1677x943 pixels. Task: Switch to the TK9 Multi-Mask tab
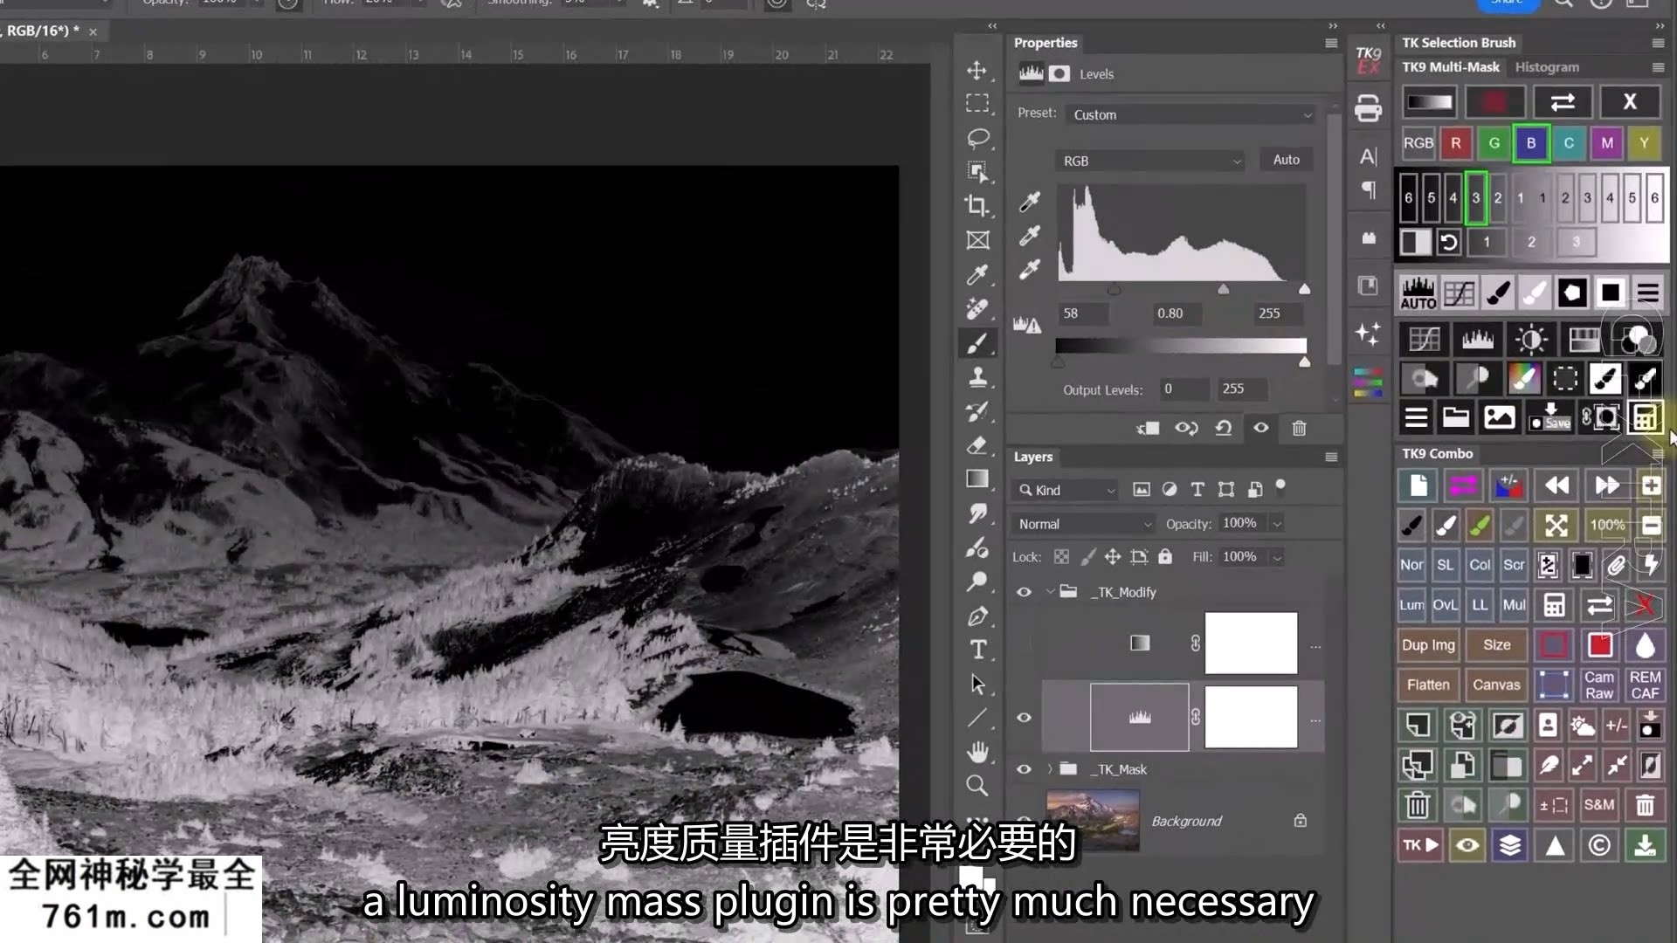point(1451,67)
